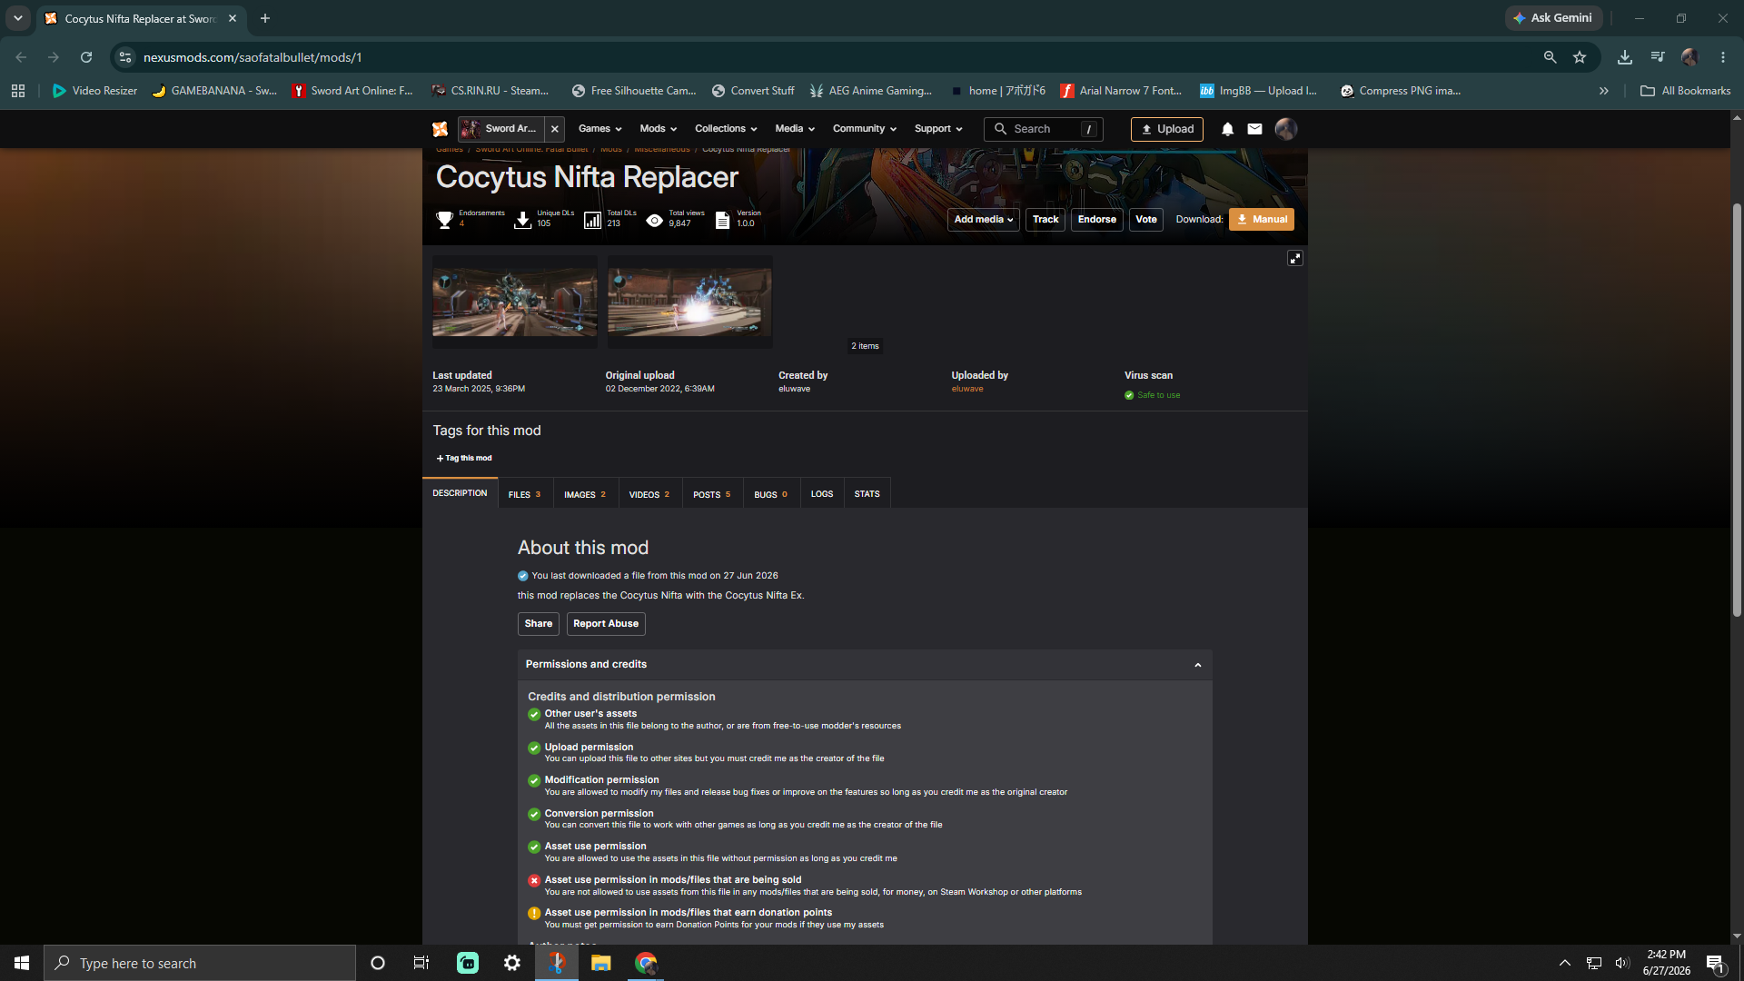Screen dimensions: 1744x981
Task: Switch to the Posts tab
Action: (x=712, y=494)
